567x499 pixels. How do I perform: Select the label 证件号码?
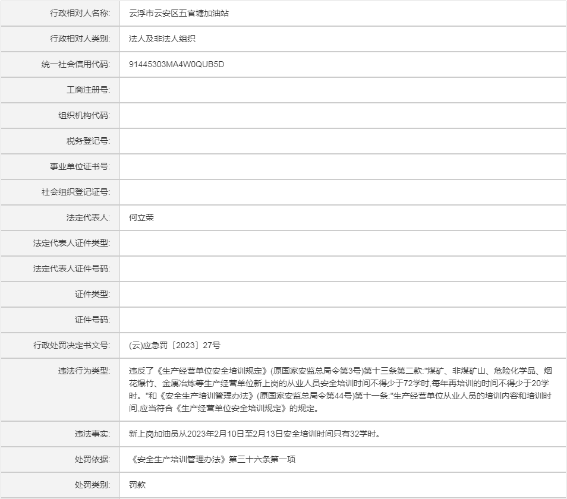coord(92,320)
